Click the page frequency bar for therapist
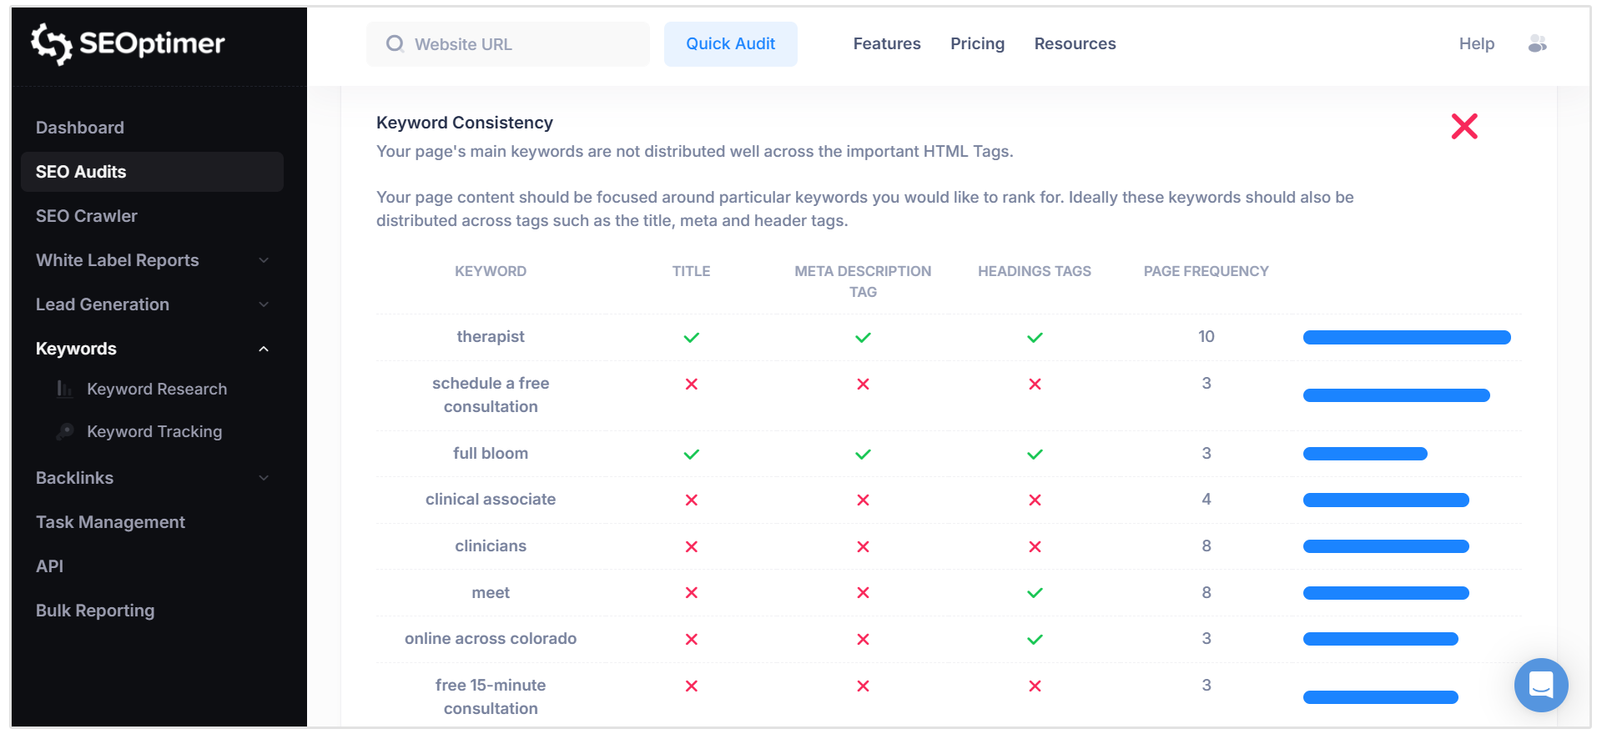The height and width of the screenshot is (734, 1602). pyautogui.click(x=1407, y=337)
